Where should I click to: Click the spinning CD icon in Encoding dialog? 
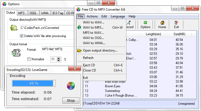point(71,86)
